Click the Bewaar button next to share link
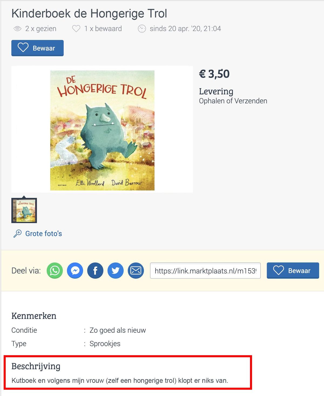Image resolution: width=324 pixels, height=396 pixels. coord(293,271)
